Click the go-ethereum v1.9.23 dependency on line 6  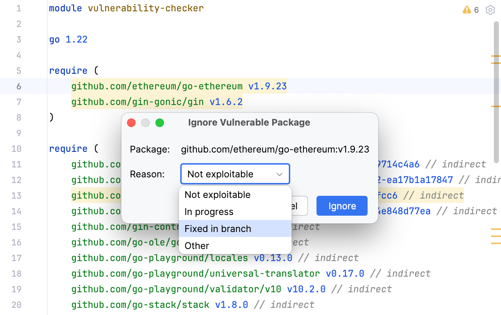tap(179, 86)
